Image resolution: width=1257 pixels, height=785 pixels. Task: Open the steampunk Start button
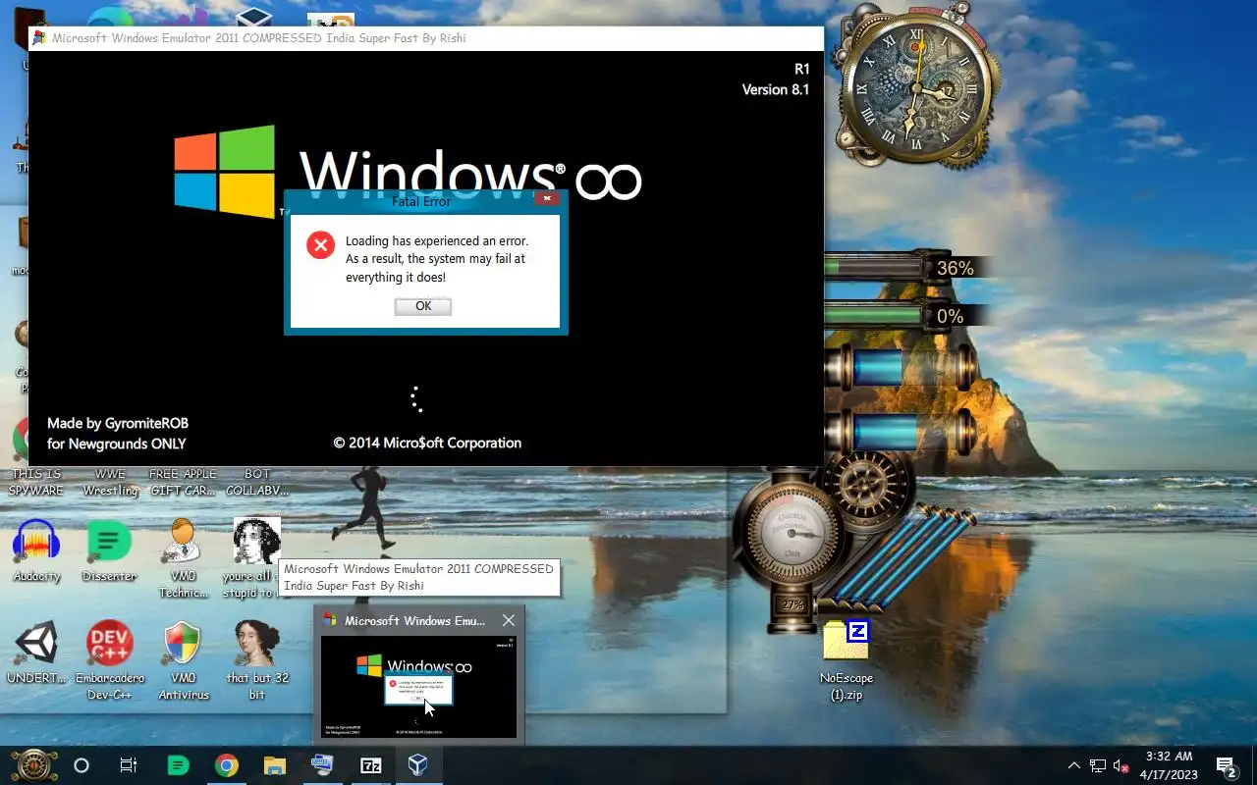point(34,765)
